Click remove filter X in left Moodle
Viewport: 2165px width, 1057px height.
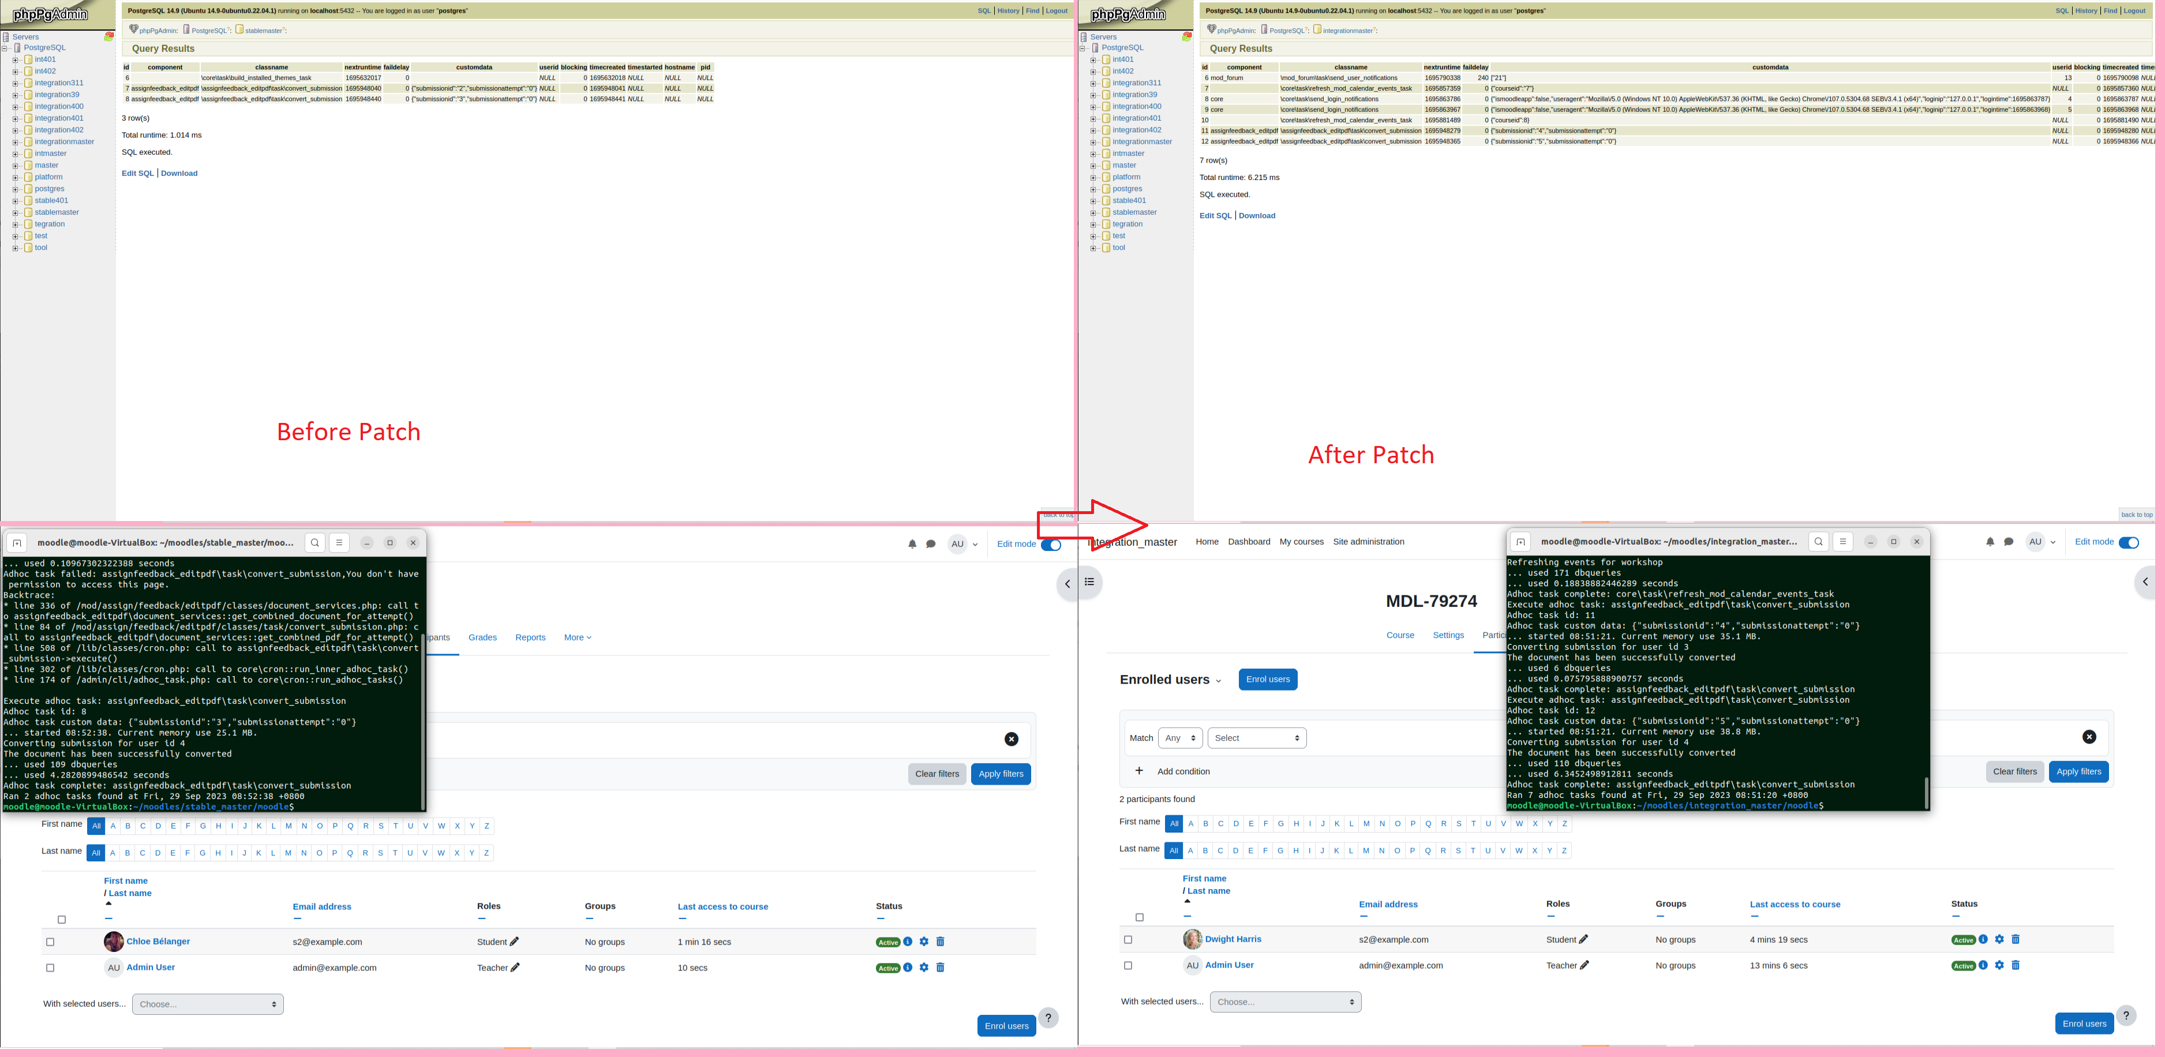pyautogui.click(x=1011, y=740)
